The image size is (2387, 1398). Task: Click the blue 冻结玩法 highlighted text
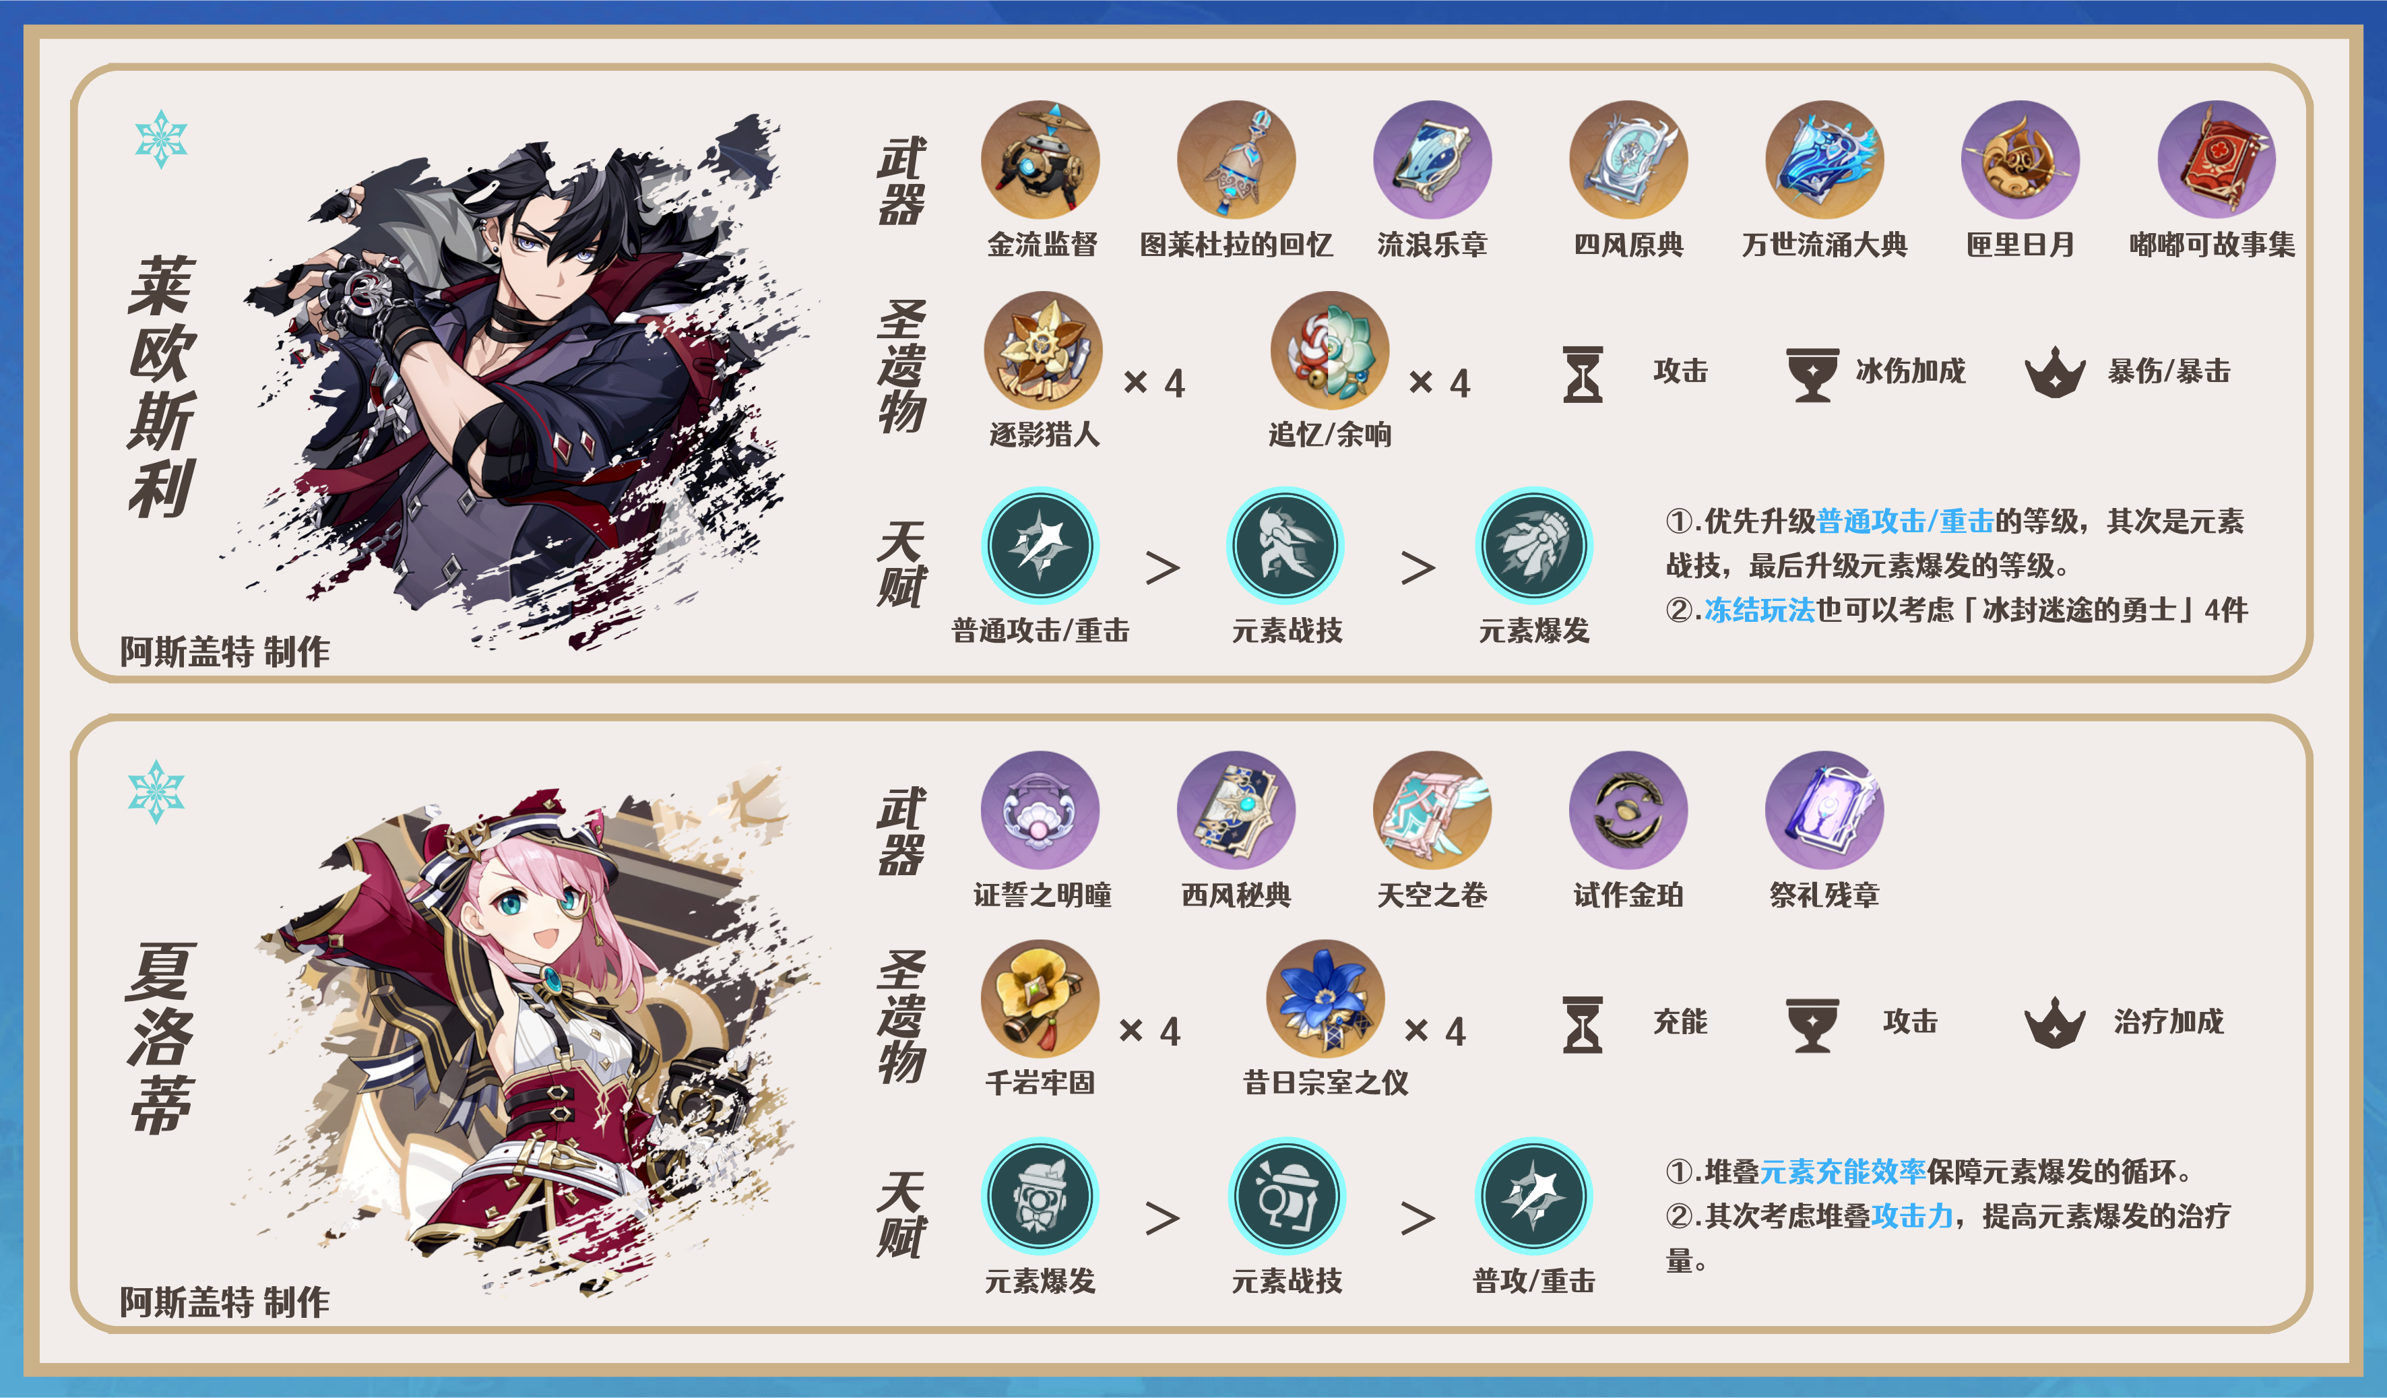coord(1759,610)
